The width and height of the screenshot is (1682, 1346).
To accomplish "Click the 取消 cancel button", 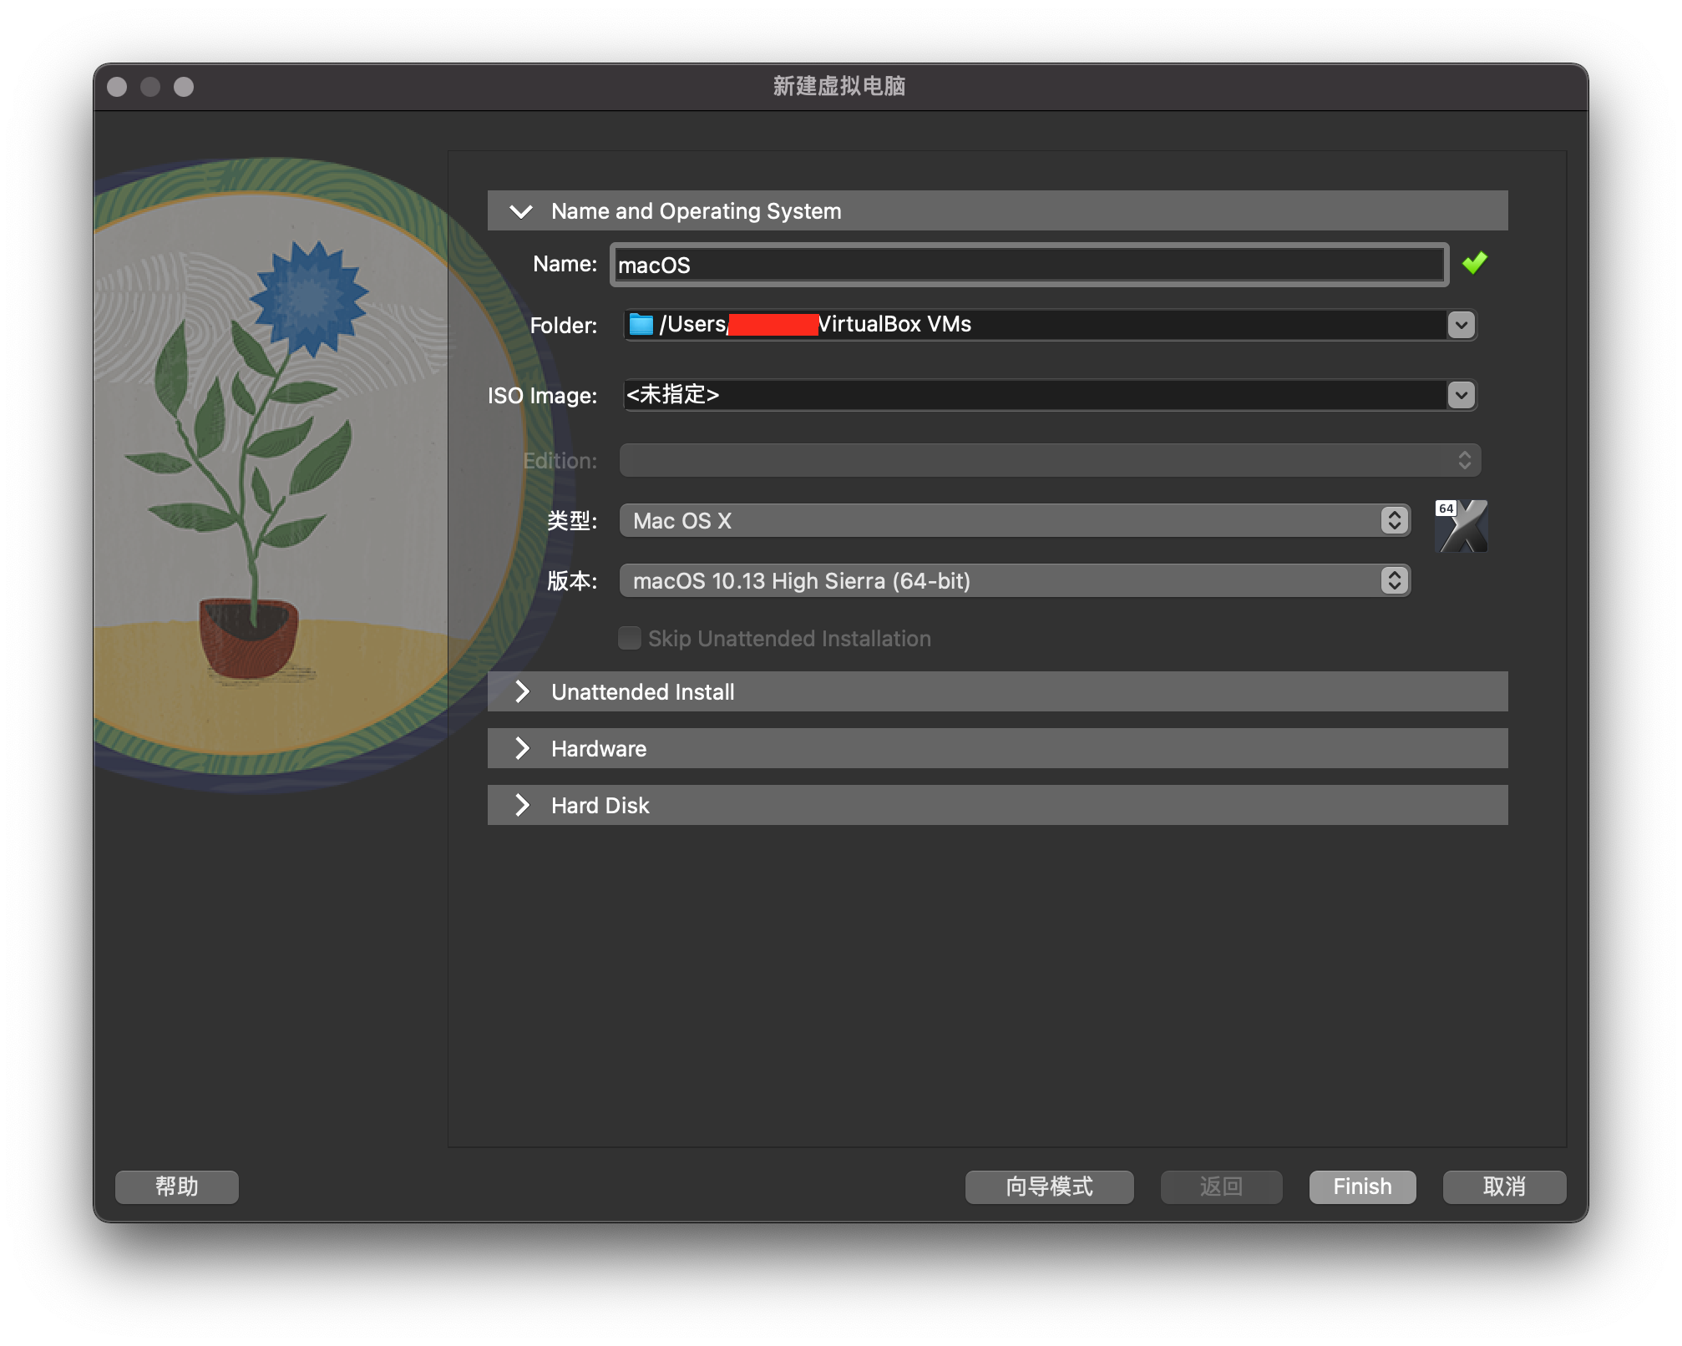I will (x=1504, y=1187).
